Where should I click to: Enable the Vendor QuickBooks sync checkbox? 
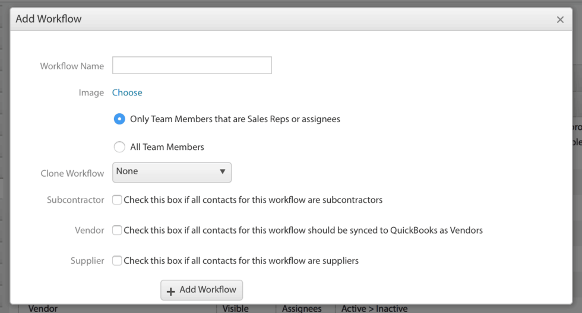tap(117, 230)
